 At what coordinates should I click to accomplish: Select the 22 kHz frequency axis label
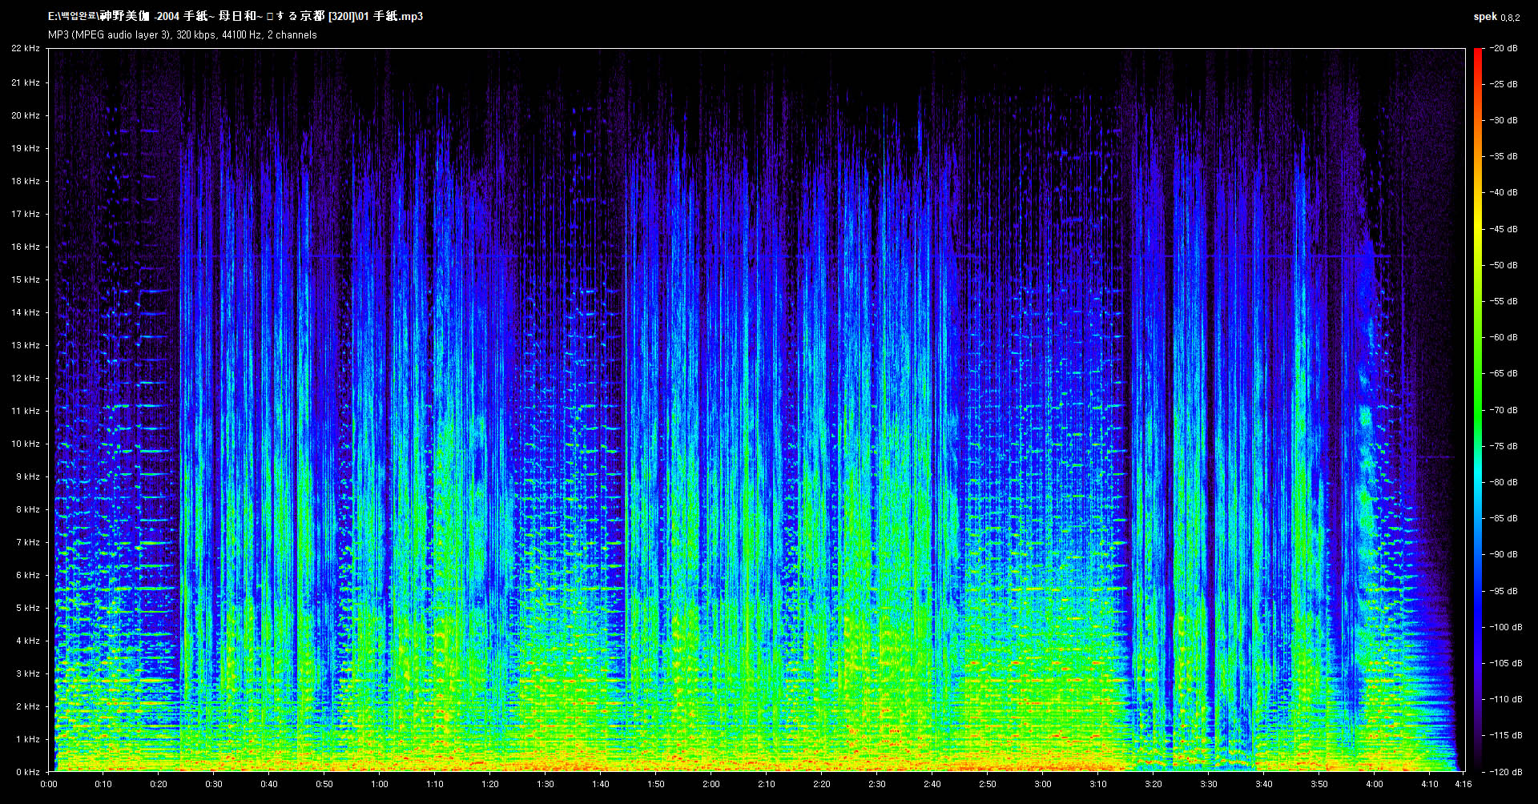click(26, 48)
